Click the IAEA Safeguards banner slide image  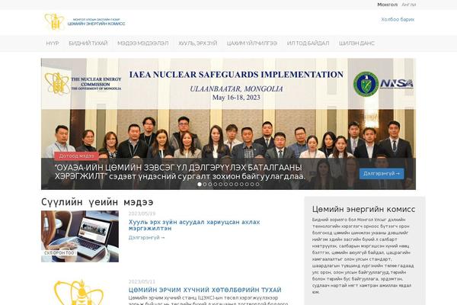[x=228, y=124]
